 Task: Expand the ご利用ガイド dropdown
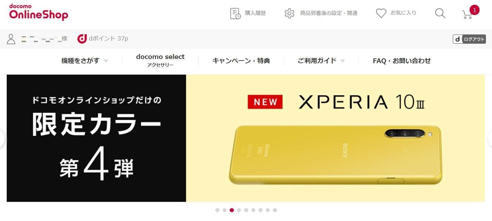[321, 61]
